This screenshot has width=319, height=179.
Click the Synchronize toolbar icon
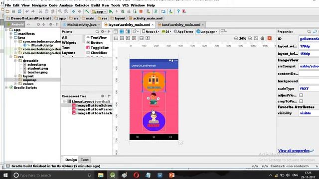click(x=19, y=11)
